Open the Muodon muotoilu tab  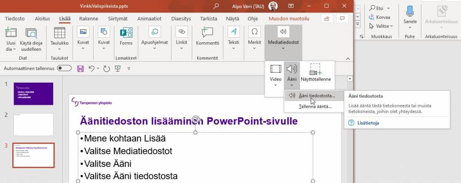(289, 18)
